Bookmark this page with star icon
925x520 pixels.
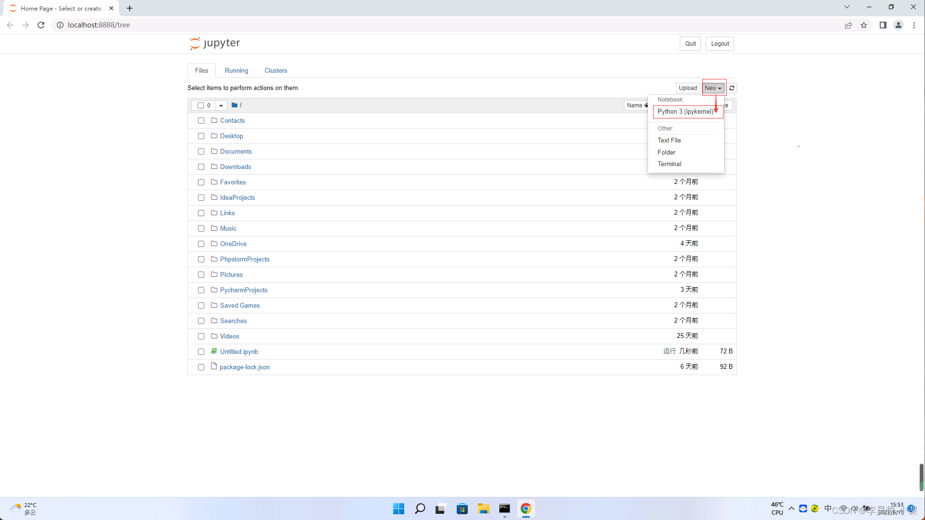(864, 25)
